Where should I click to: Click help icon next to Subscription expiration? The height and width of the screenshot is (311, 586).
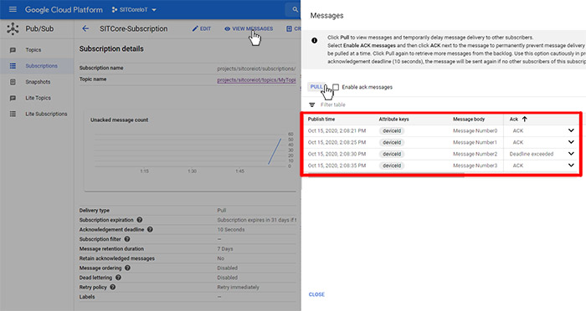click(140, 220)
